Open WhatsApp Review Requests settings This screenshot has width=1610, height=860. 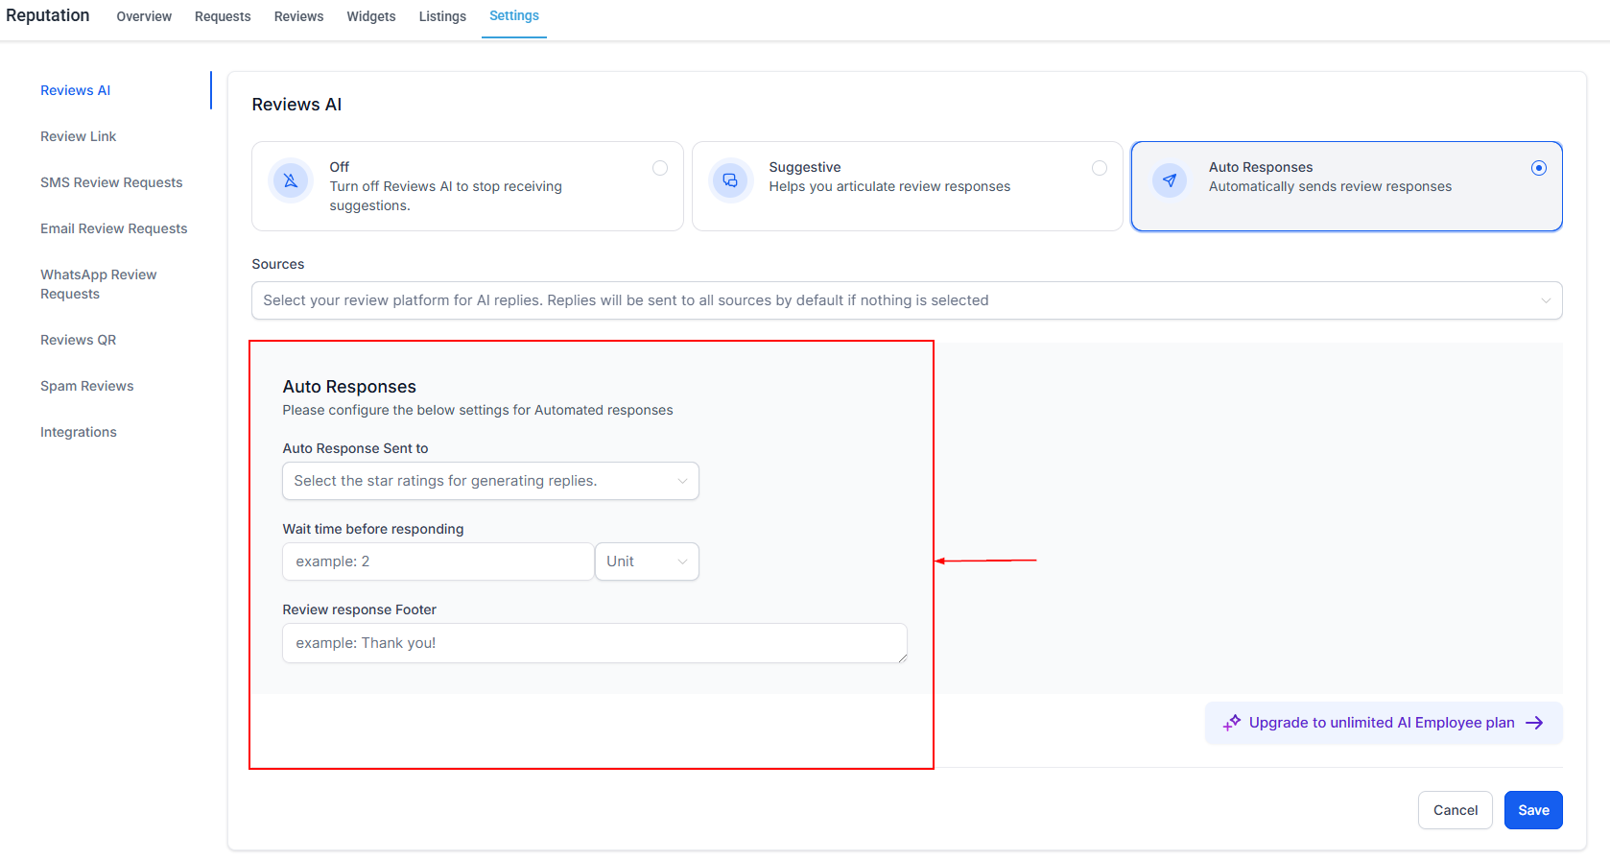[x=99, y=284]
